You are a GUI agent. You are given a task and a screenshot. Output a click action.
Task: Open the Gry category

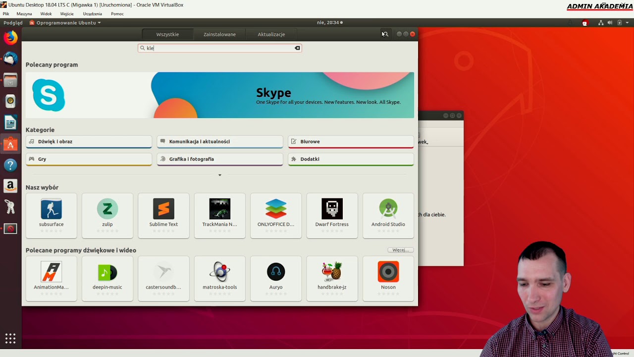tap(89, 159)
